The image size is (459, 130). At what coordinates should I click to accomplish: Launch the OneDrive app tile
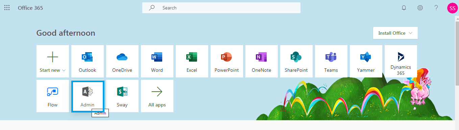click(x=122, y=61)
